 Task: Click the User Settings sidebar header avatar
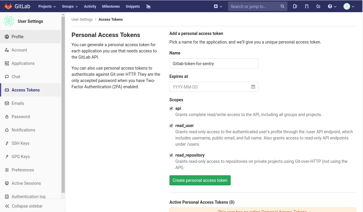click(x=9, y=21)
